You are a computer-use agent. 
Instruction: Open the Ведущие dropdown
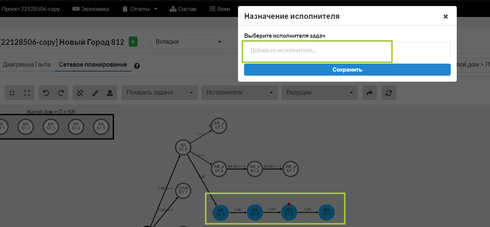click(319, 93)
